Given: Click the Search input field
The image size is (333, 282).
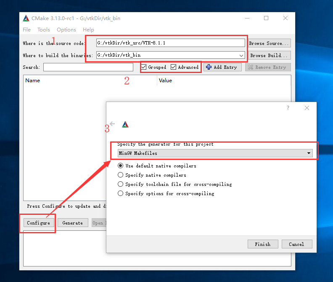Looking at the screenshot, I should coord(88,67).
